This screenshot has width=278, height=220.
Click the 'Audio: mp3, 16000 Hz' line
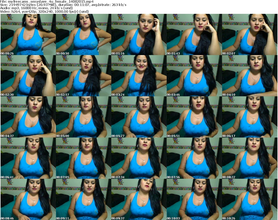(x=36, y=8)
